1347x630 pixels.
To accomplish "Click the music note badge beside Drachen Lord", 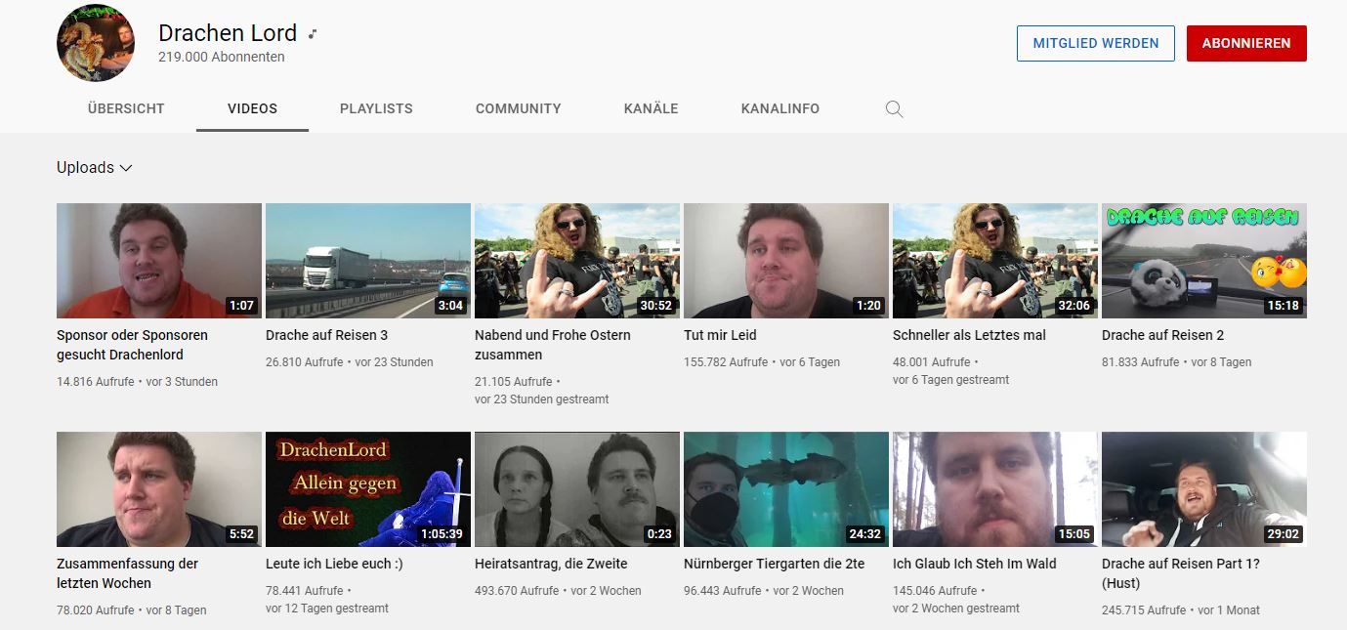I will pyautogui.click(x=313, y=33).
